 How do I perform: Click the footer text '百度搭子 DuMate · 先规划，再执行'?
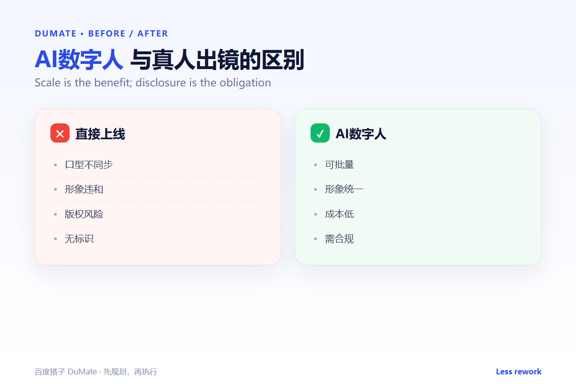point(96,372)
